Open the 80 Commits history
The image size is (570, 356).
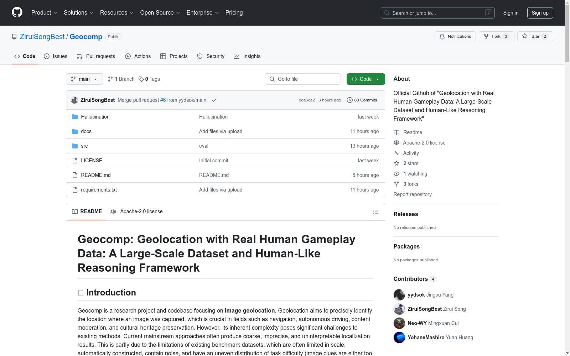(x=362, y=100)
